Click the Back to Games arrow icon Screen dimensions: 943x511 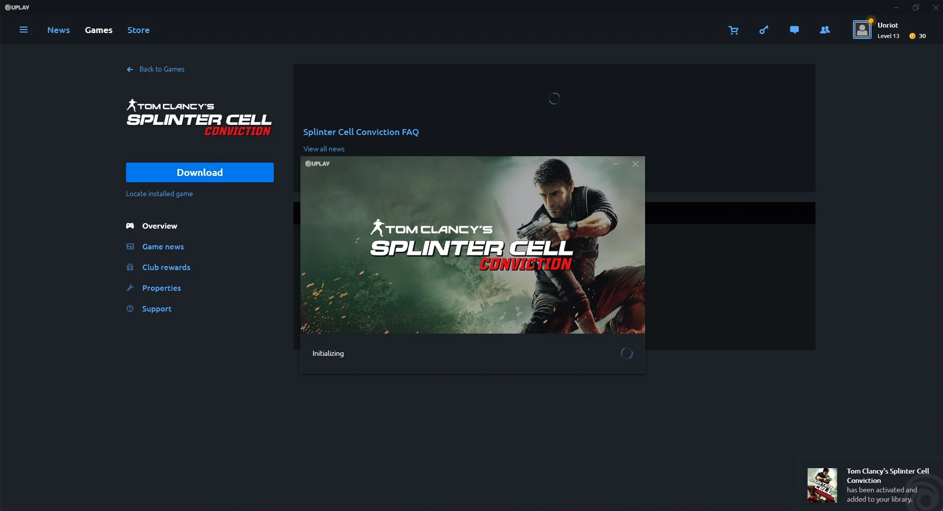point(130,69)
